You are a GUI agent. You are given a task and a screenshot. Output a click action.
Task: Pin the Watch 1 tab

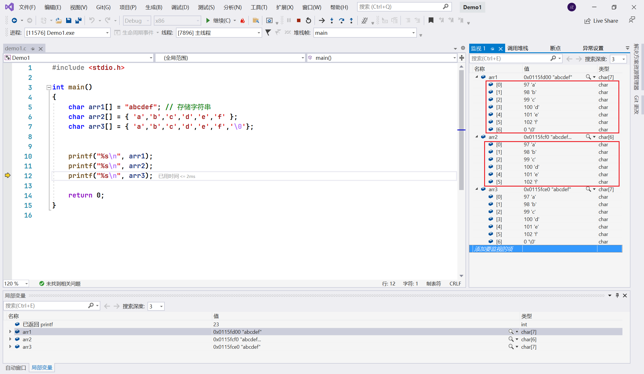(492, 49)
